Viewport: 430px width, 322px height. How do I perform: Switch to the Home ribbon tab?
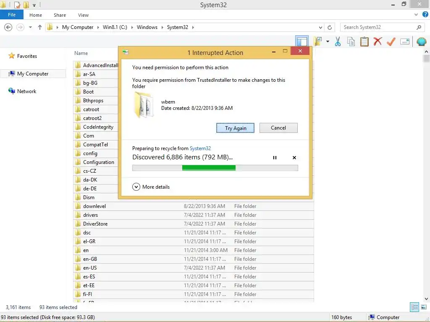click(x=36, y=15)
